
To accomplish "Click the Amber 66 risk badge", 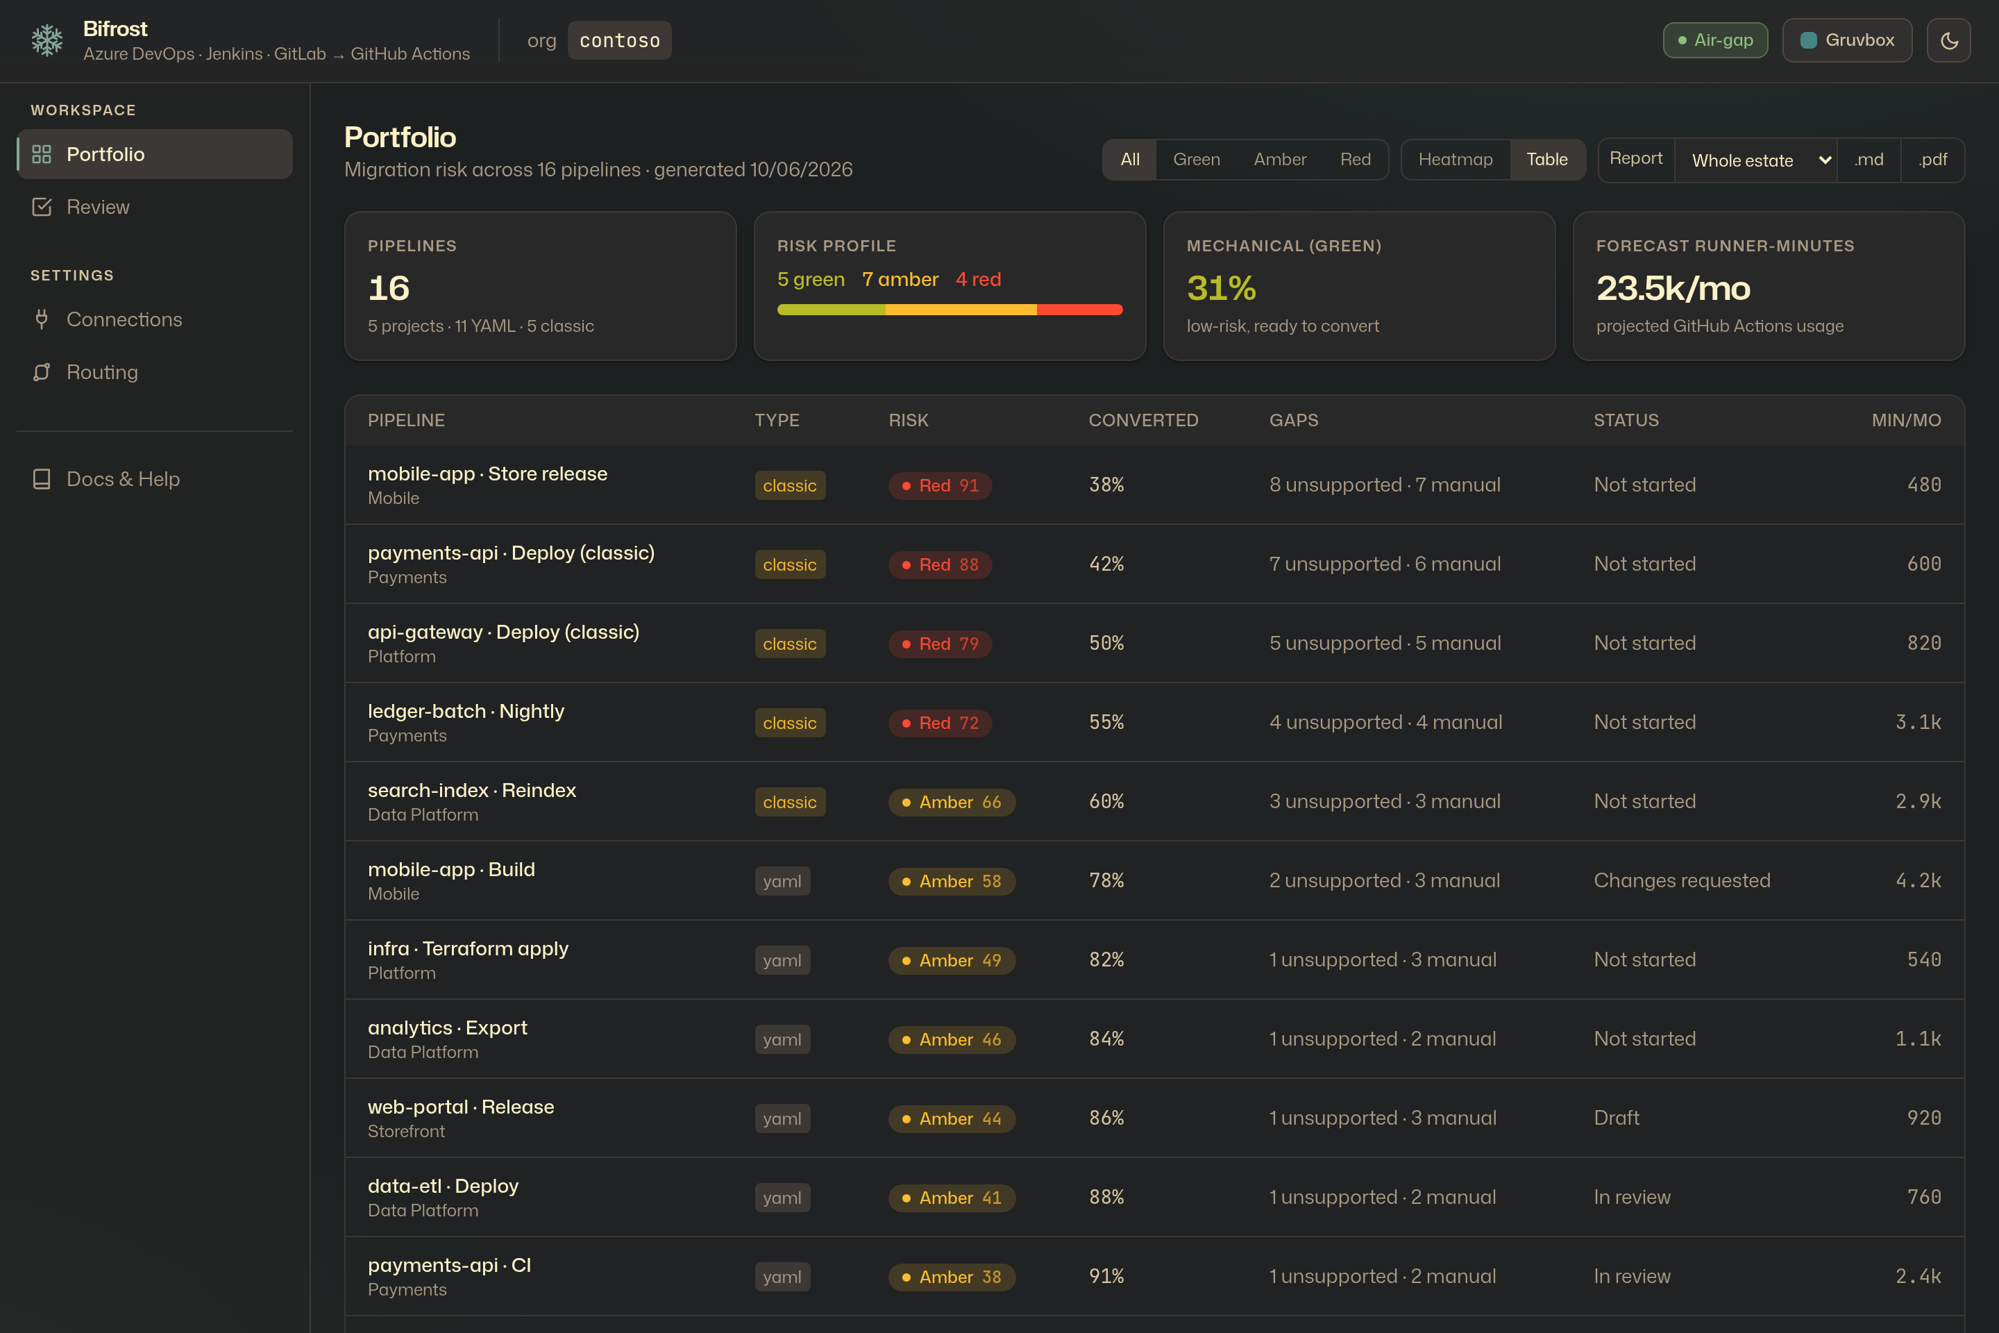I will click(x=952, y=802).
